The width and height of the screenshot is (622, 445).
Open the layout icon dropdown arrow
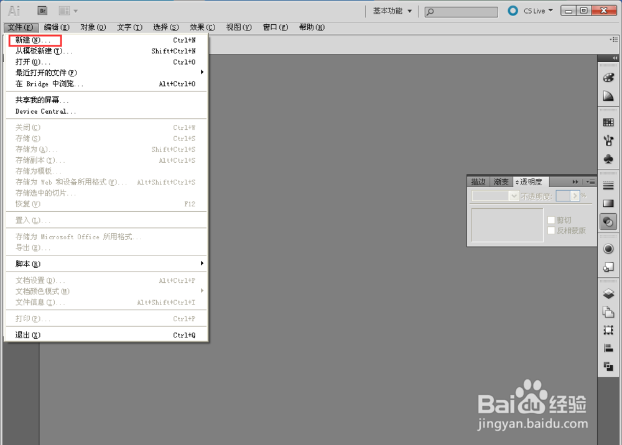[x=76, y=11]
